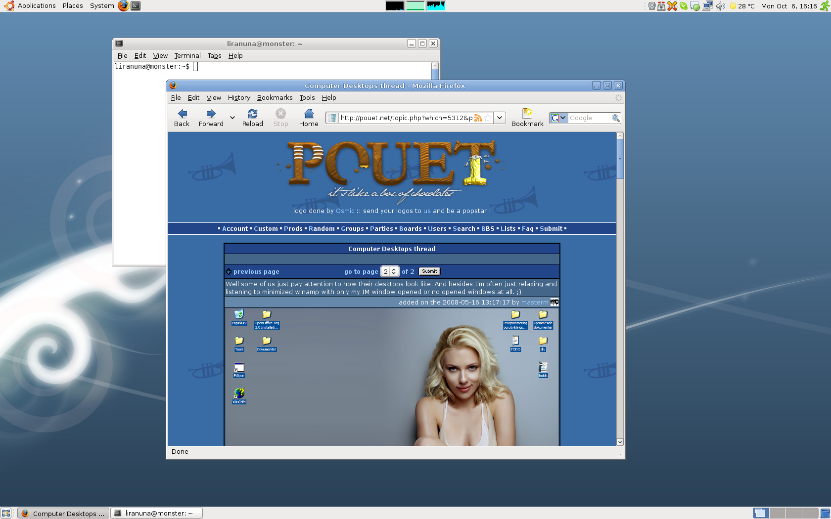Open the Faq navigation link
This screenshot has height=519, width=831.
pos(528,228)
